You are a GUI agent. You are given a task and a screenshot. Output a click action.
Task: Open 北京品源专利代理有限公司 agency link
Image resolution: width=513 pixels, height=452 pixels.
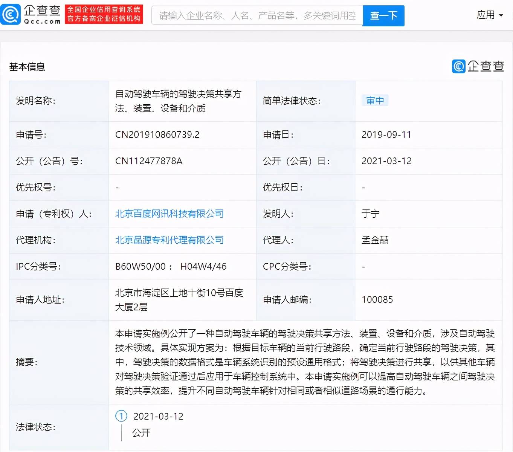[x=169, y=240]
